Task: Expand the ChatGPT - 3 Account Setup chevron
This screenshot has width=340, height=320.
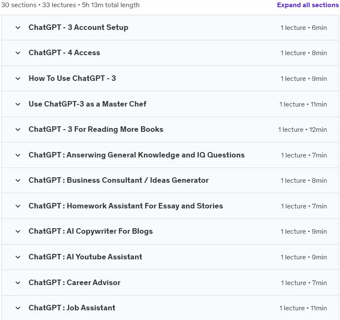Action: tap(18, 28)
